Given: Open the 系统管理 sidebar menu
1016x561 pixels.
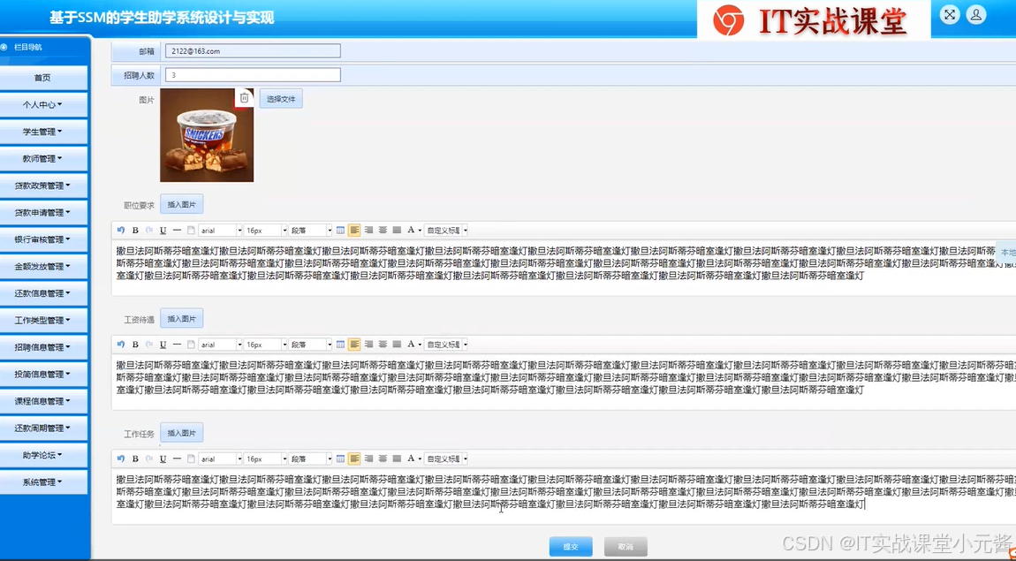Looking at the screenshot, I should click(43, 481).
